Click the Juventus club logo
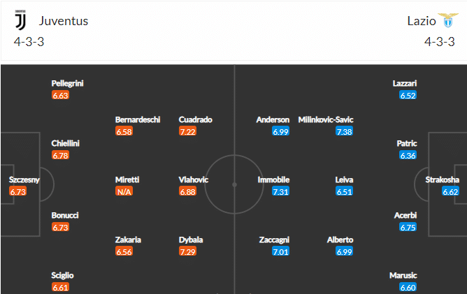This screenshot has width=467, height=294. [x=20, y=20]
